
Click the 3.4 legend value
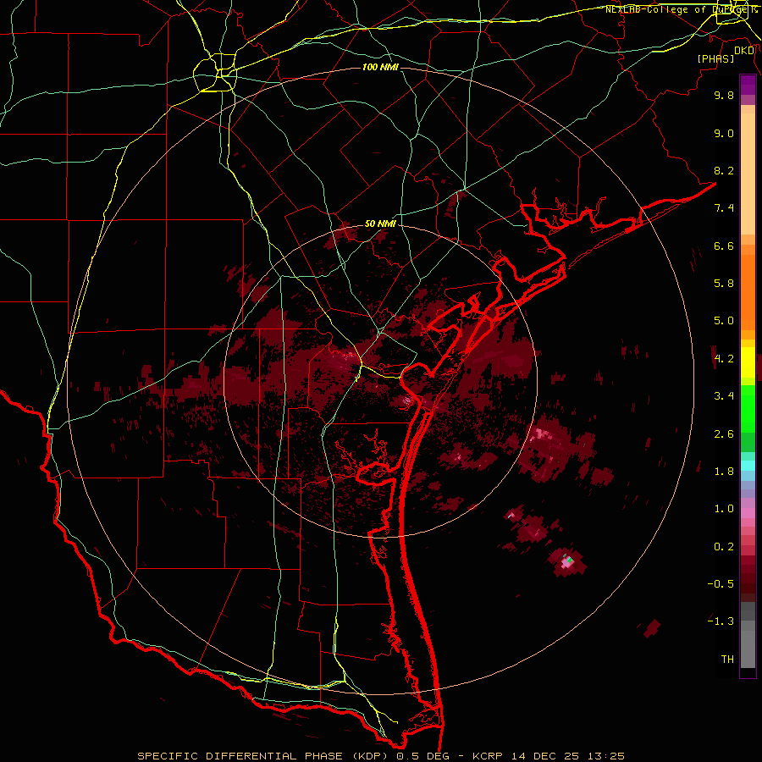(724, 396)
